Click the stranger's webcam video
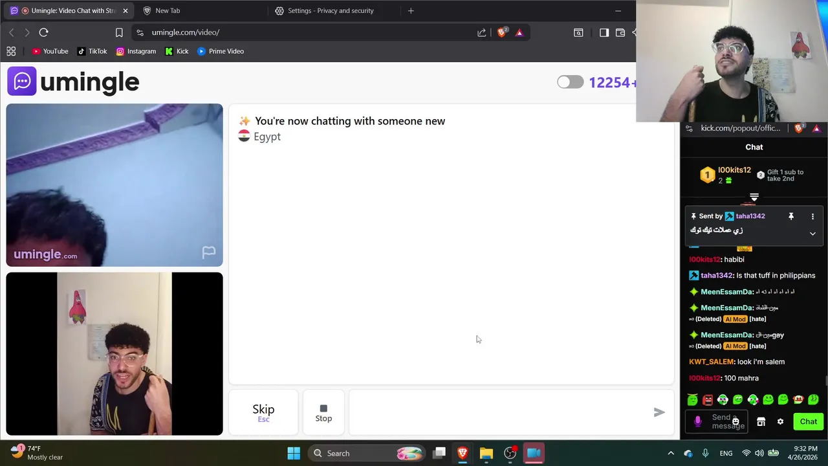Viewport: 828px width, 466px height. 114,185
